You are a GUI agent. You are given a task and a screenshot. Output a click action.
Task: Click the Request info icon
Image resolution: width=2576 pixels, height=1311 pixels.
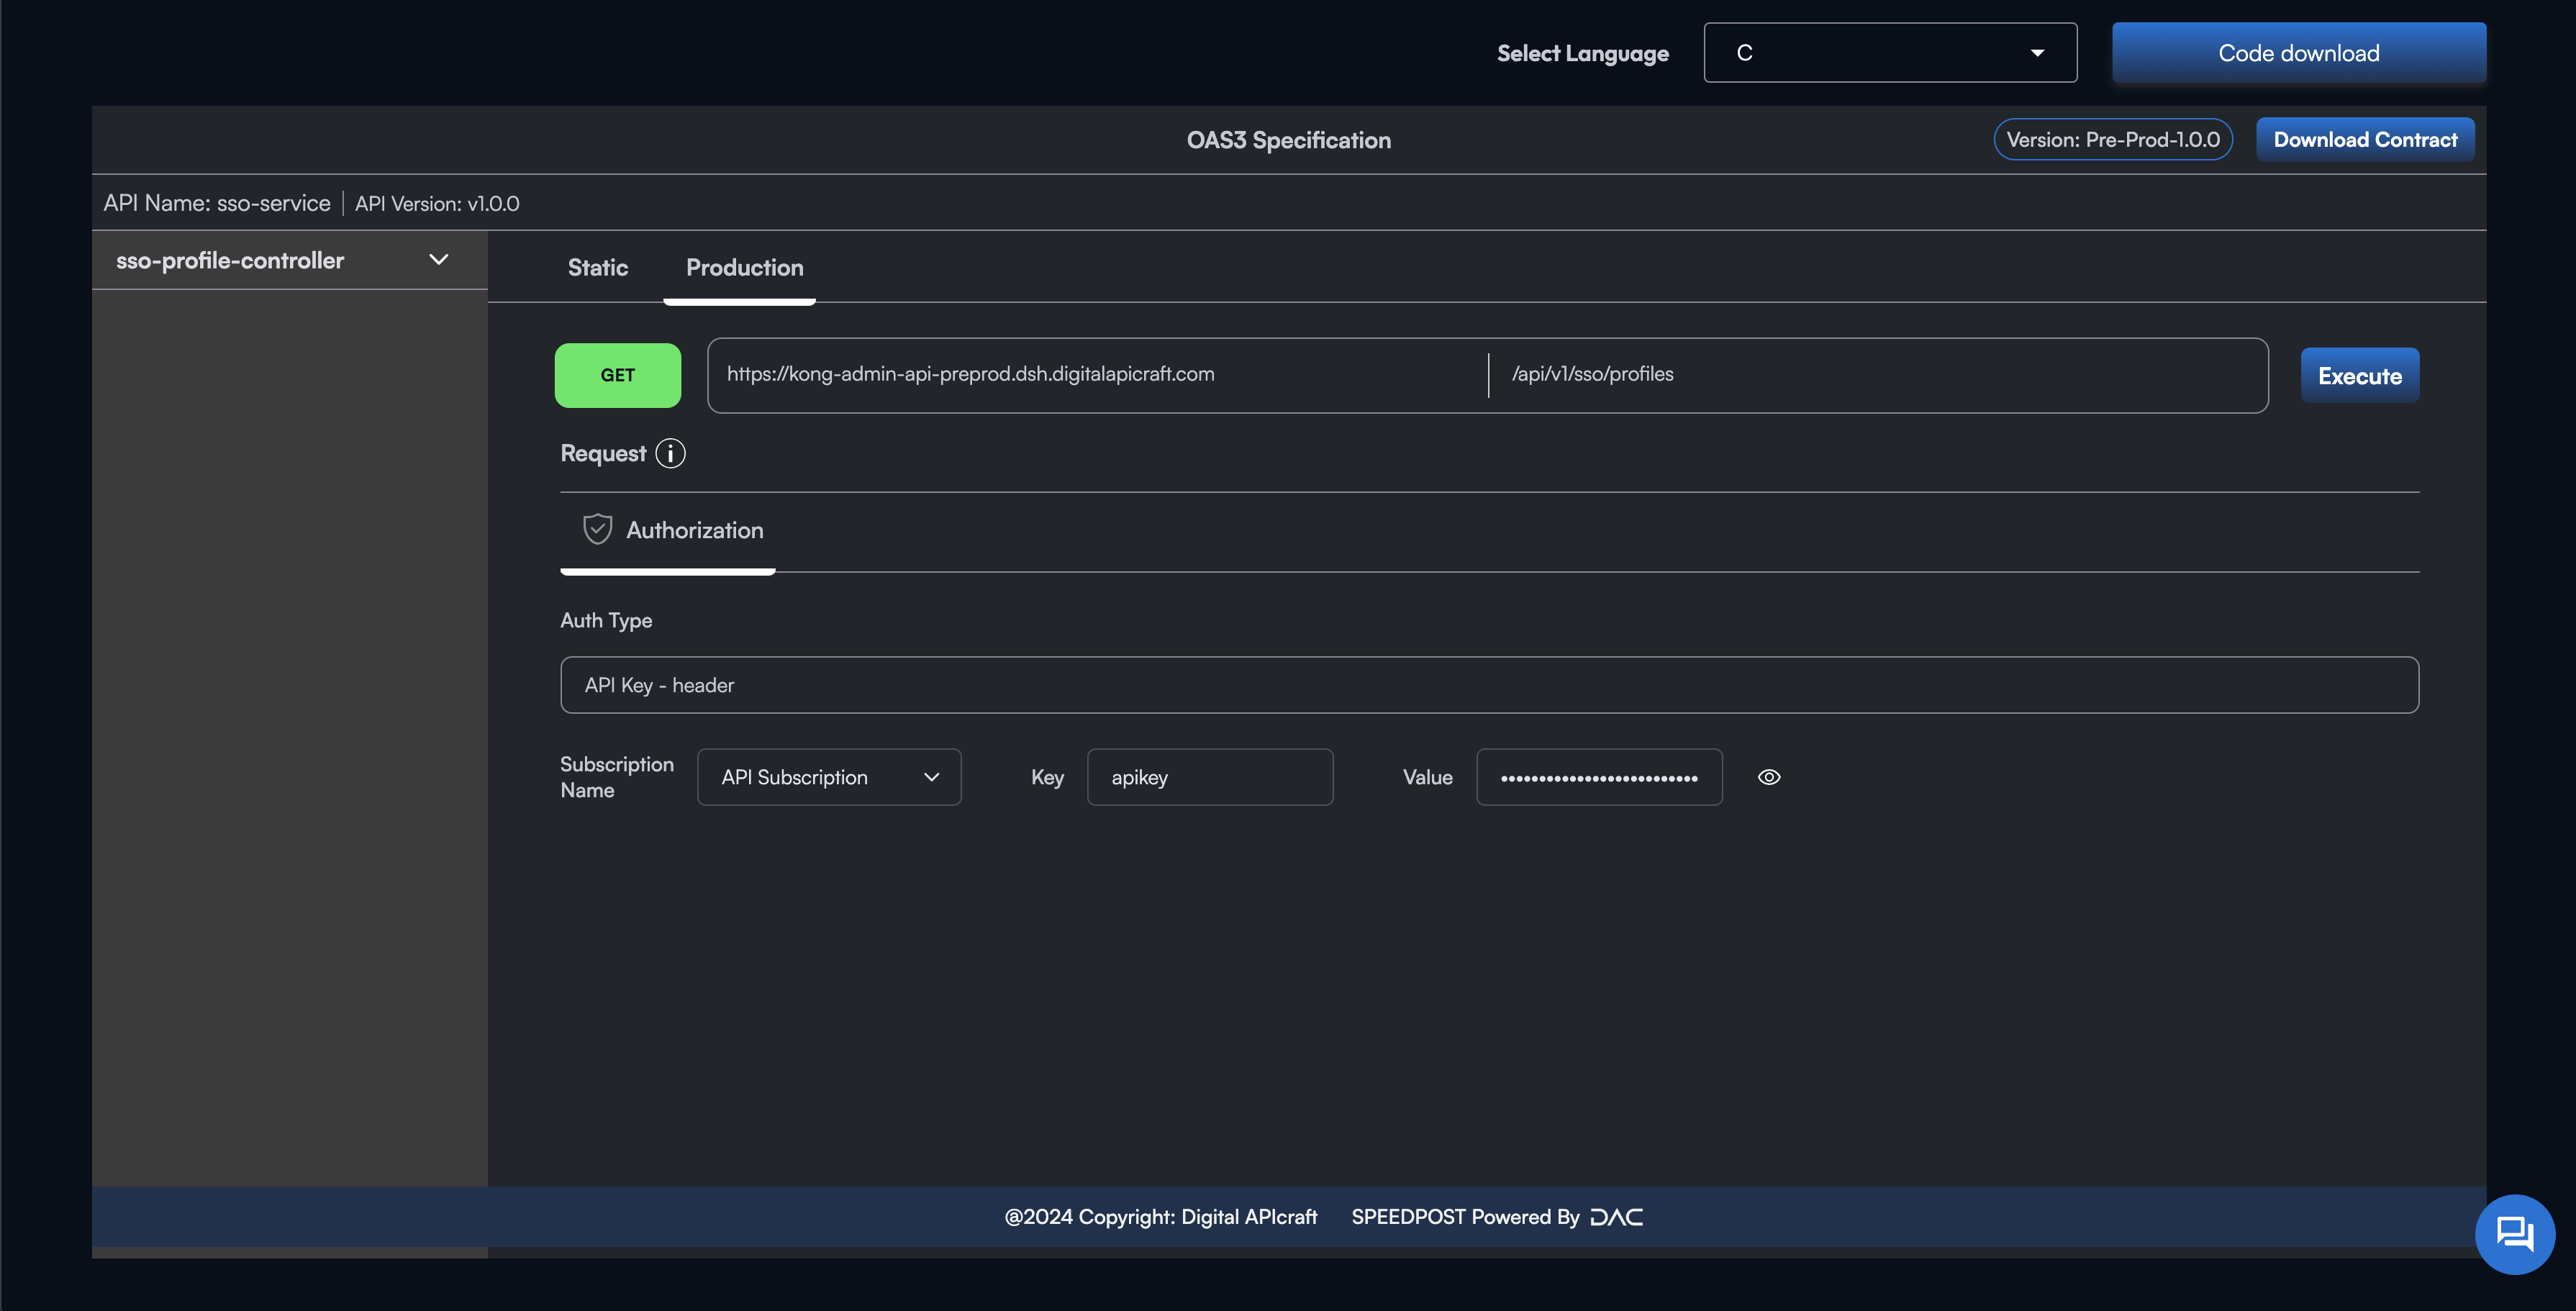pyautogui.click(x=670, y=454)
